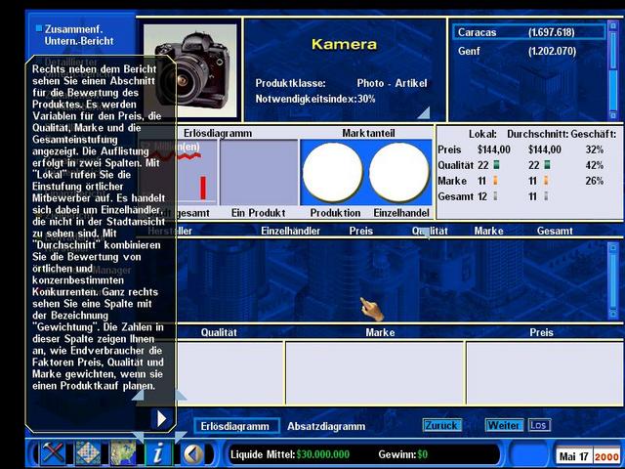Click the Kamera product photo thumbnail
Screen dimensions: 625x469
click(190, 70)
